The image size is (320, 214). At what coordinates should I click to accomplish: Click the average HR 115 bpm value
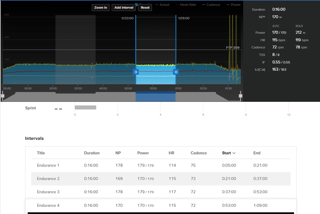coord(278,40)
